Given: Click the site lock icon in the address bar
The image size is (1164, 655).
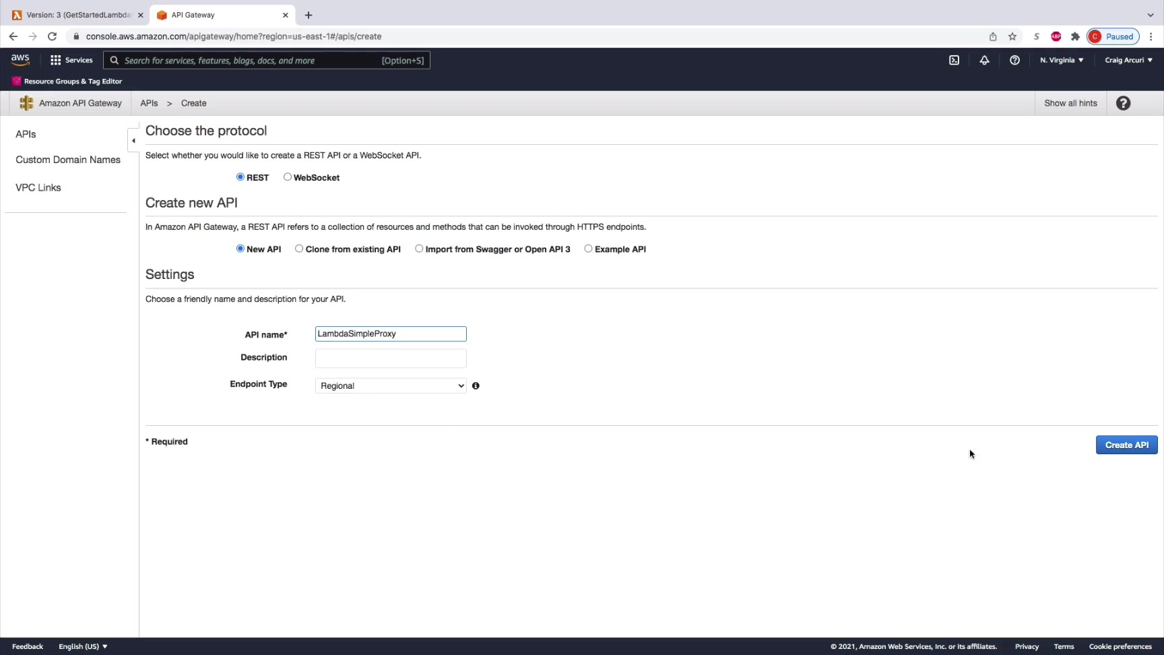Looking at the screenshot, I should tap(76, 36).
